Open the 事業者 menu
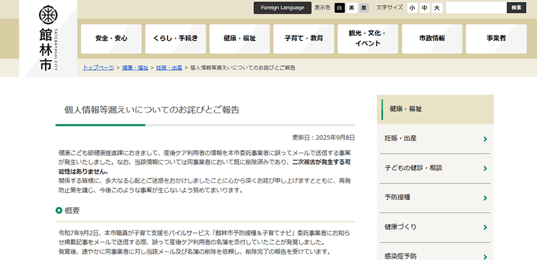The height and width of the screenshot is (260, 537). pyautogui.click(x=496, y=39)
